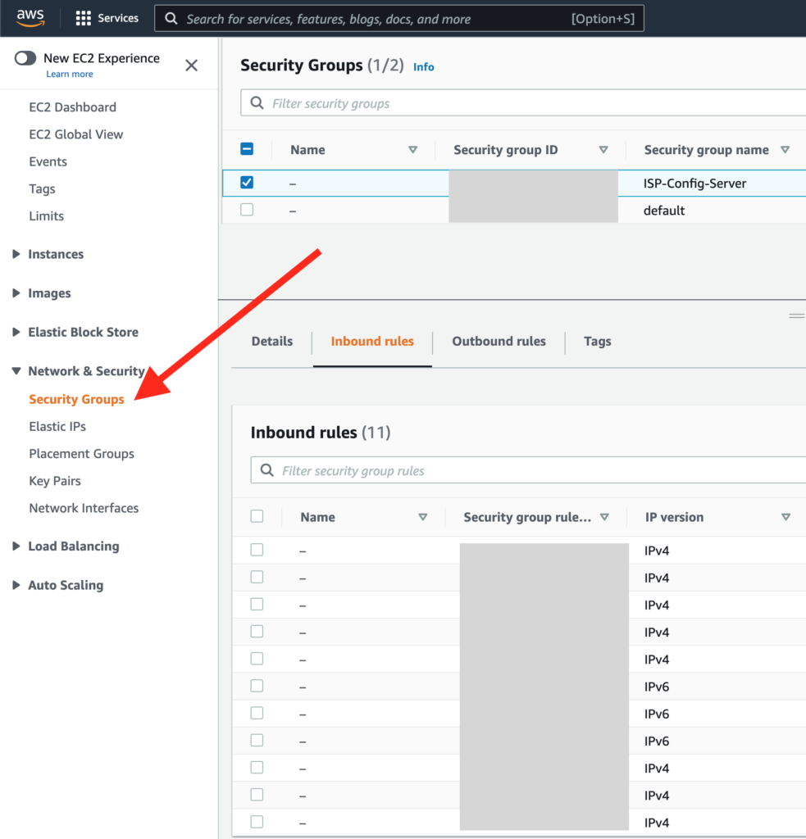Focus the Filter security groups field

(x=523, y=102)
